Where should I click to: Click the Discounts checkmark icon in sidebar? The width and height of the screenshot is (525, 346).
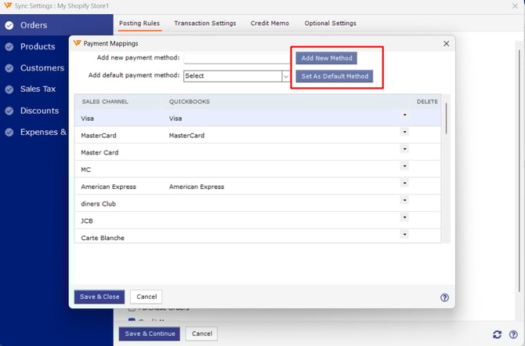9,111
